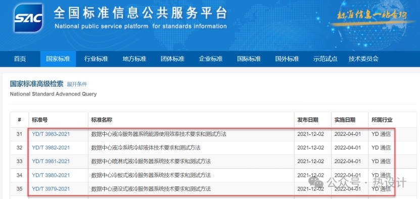Viewport: 420px width, 199px height.
Task: Select title 数据中心喷淋式液冷服务器系统技术要求和测试方法
Action: click(151, 161)
